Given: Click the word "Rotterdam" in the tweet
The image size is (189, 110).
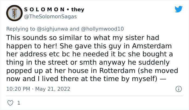Looking at the screenshot, I should [122, 71].
